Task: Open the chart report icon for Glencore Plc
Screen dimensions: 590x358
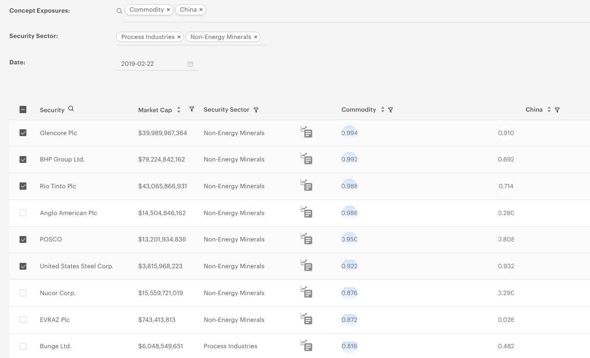Action: [306, 132]
